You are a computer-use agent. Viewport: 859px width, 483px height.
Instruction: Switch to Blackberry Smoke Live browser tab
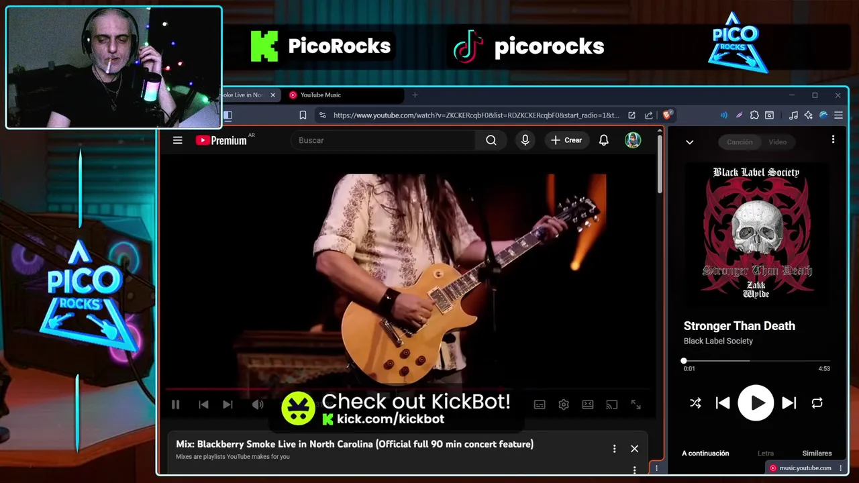[x=242, y=95]
